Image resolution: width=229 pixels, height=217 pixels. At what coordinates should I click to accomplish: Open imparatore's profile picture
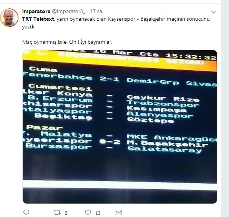click(9, 18)
